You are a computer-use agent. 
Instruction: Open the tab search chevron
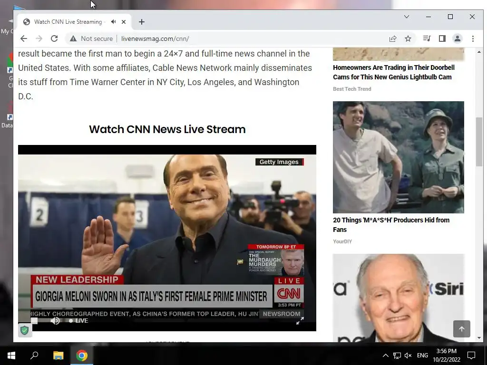pos(406,17)
